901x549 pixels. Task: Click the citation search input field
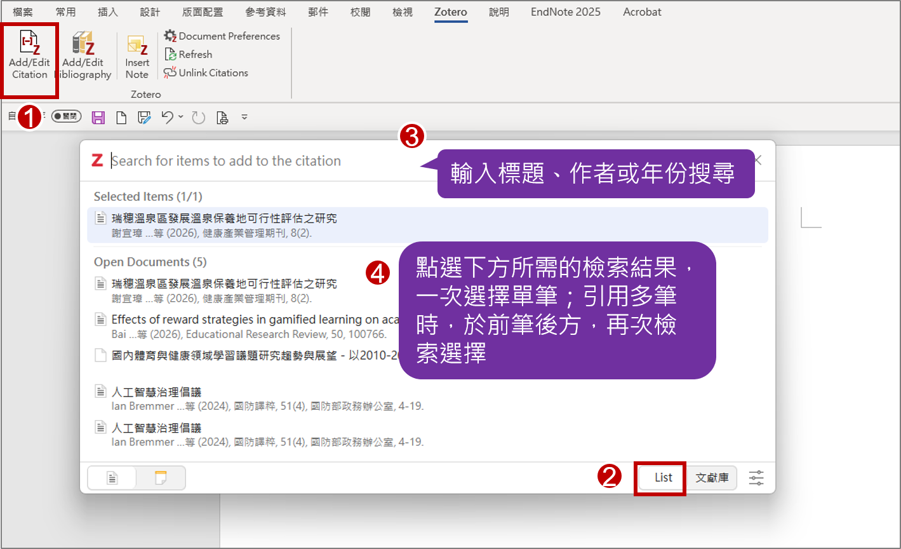(x=254, y=161)
